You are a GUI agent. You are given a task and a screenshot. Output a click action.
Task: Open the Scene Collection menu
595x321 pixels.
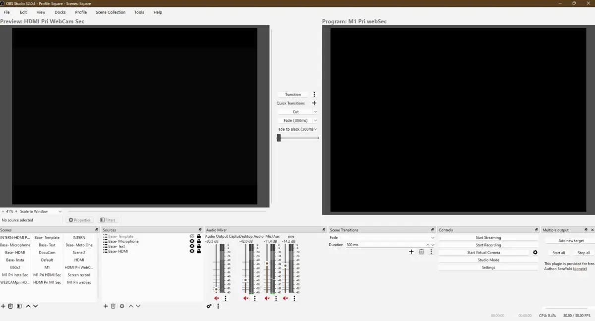110,12
